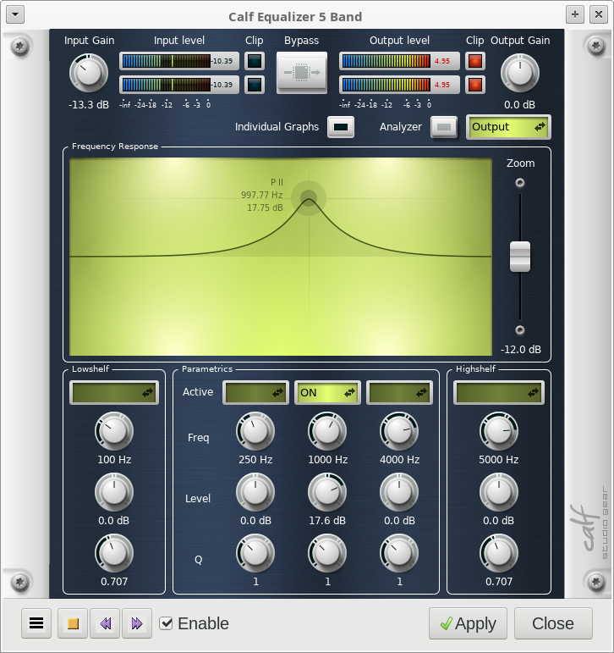Image resolution: width=614 pixels, height=653 pixels.
Task: Click the Input Gain knob
Action: point(89,73)
